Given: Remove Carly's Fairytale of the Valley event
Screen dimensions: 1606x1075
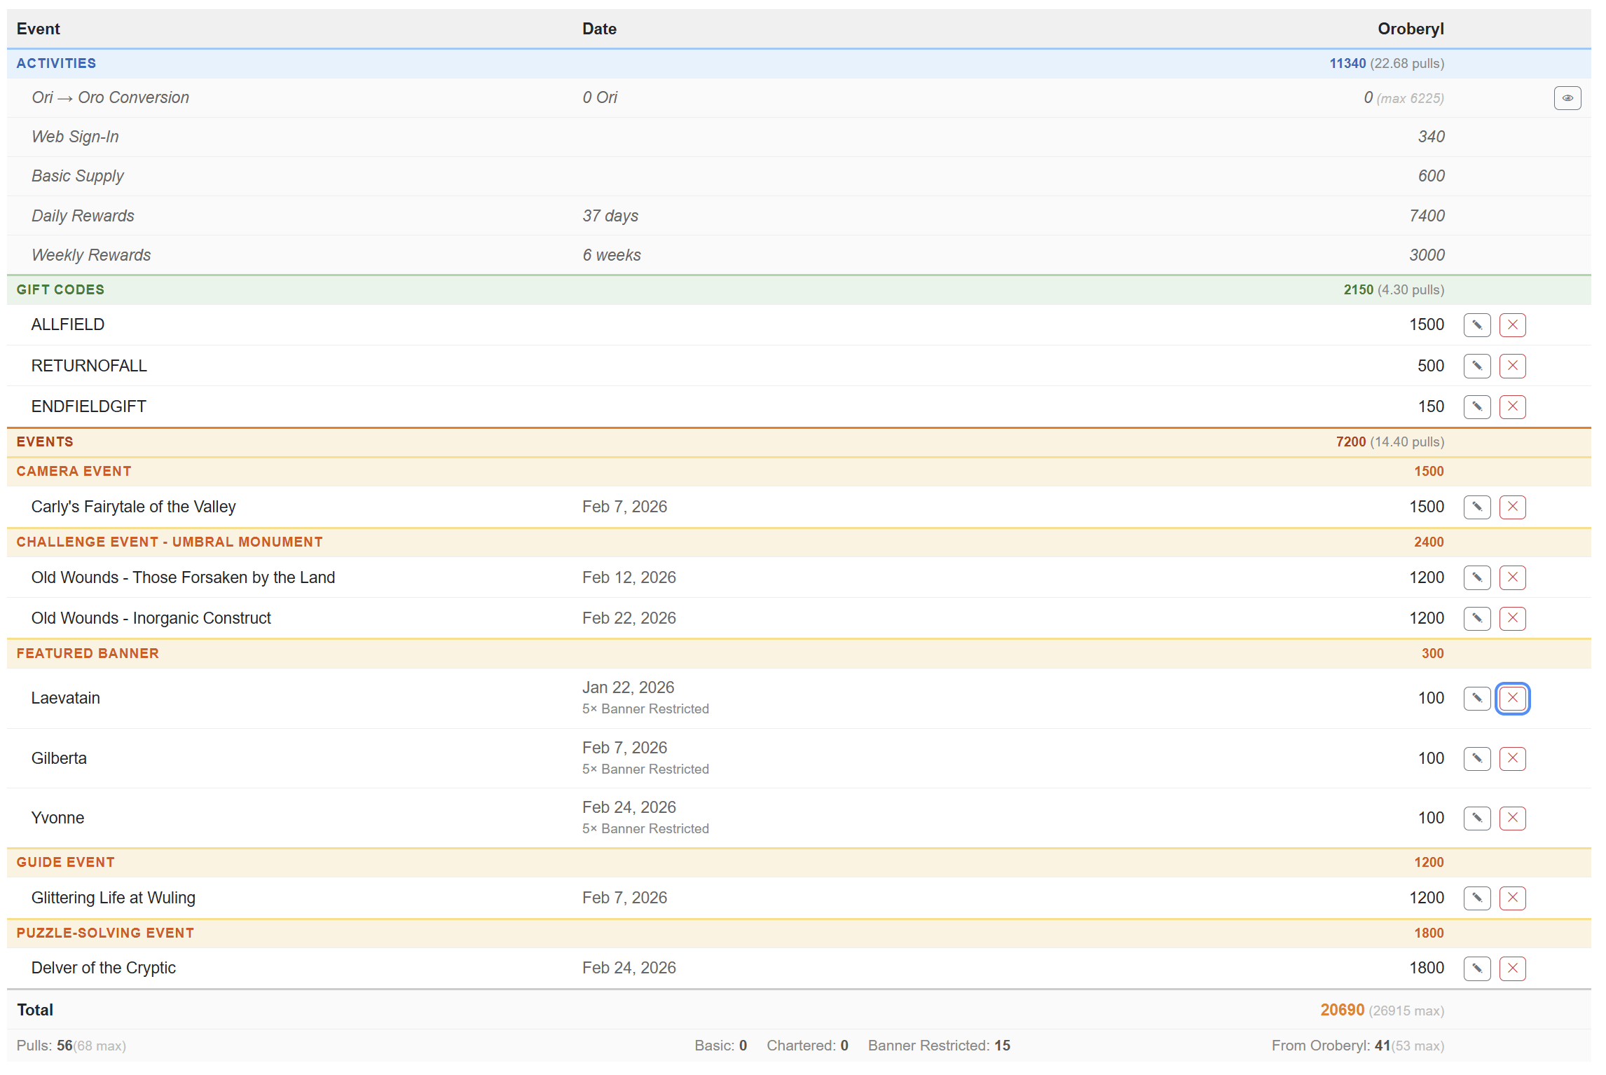Looking at the screenshot, I should [x=1512, y=507].
